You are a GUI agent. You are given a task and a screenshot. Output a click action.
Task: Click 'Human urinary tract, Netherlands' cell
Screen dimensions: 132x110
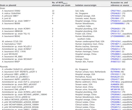[x=91, y=72]
